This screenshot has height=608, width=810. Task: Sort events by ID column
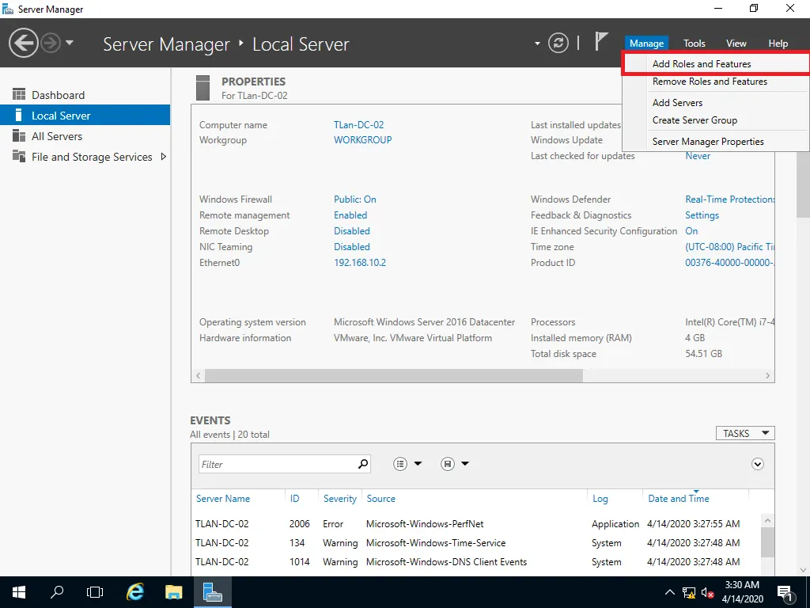click(294, 499)
